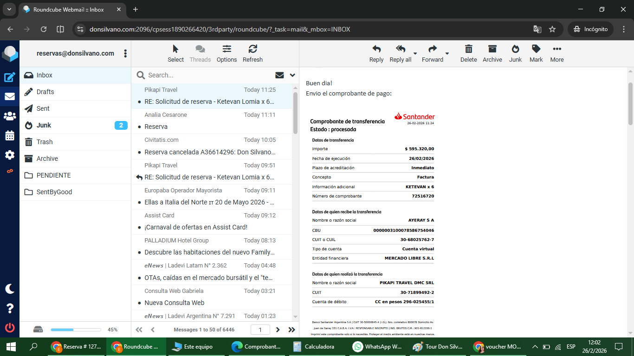
Task: Open the Settings gear in sidebar
Action: coord(10,155)
